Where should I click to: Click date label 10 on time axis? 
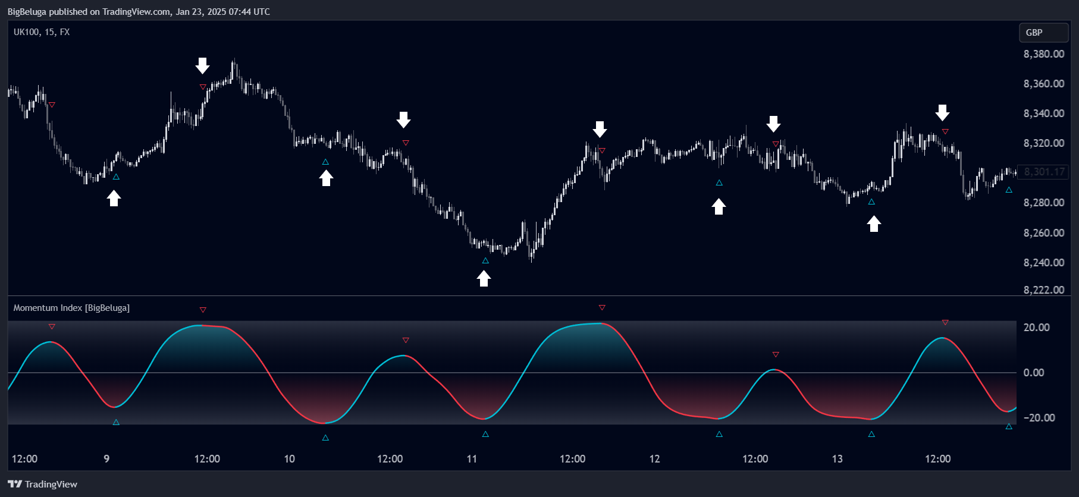(x=289, y=459)
